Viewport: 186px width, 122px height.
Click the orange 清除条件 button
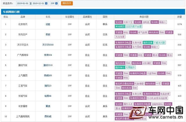(x=67, y=3)
